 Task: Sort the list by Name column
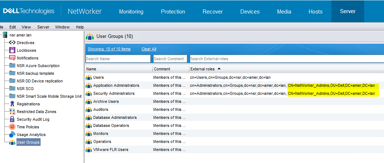pos(91,69)
